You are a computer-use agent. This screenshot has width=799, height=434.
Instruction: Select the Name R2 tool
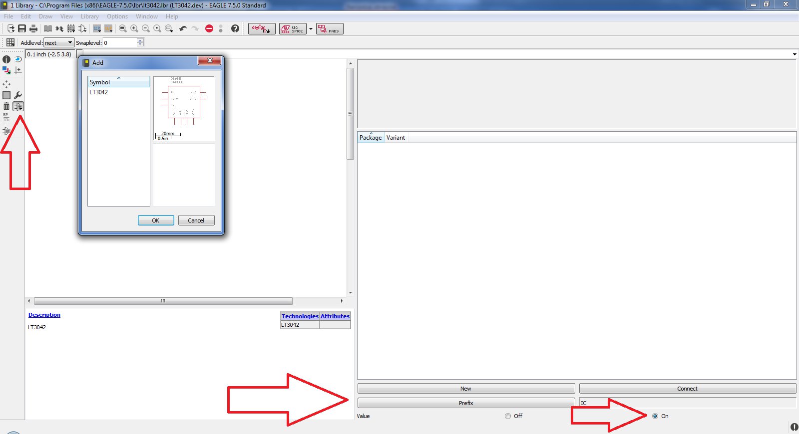coord(6,117)
